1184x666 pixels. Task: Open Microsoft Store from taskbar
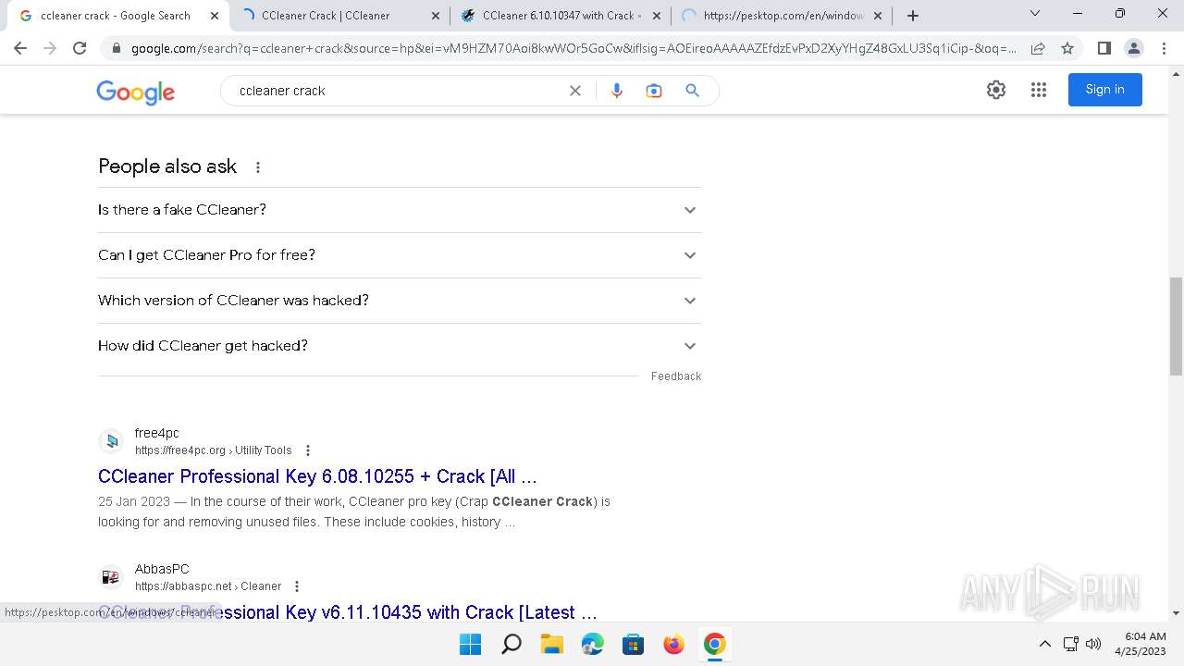[634, 644]
